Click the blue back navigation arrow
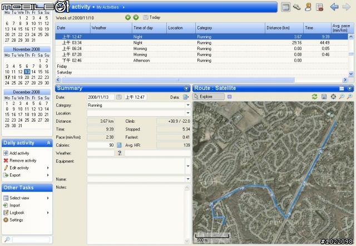Image resolution: width=356 pixels, height=246 pixels. pyautogui.click(x=334, y=7)
